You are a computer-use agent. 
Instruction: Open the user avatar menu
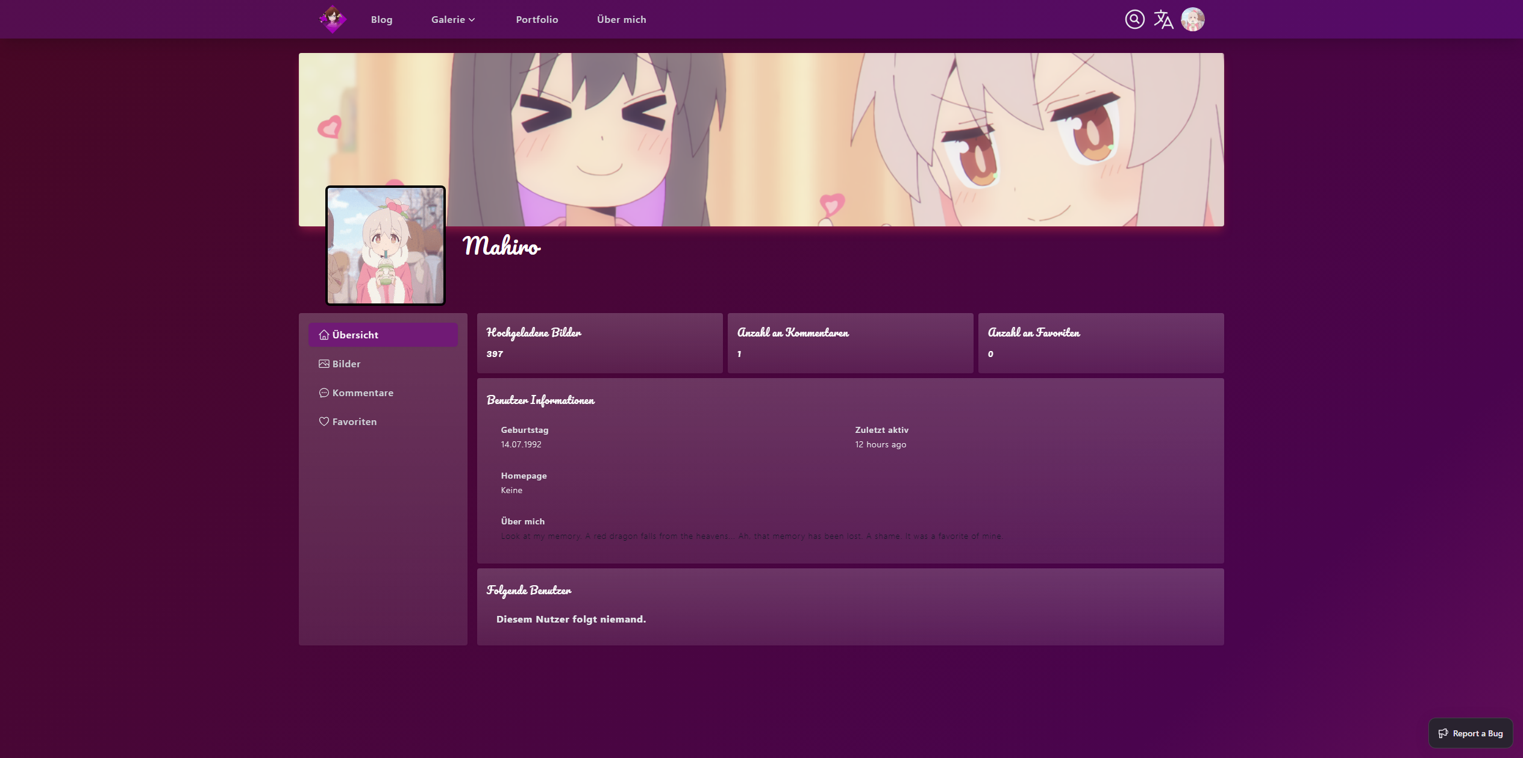(1192, 19)
